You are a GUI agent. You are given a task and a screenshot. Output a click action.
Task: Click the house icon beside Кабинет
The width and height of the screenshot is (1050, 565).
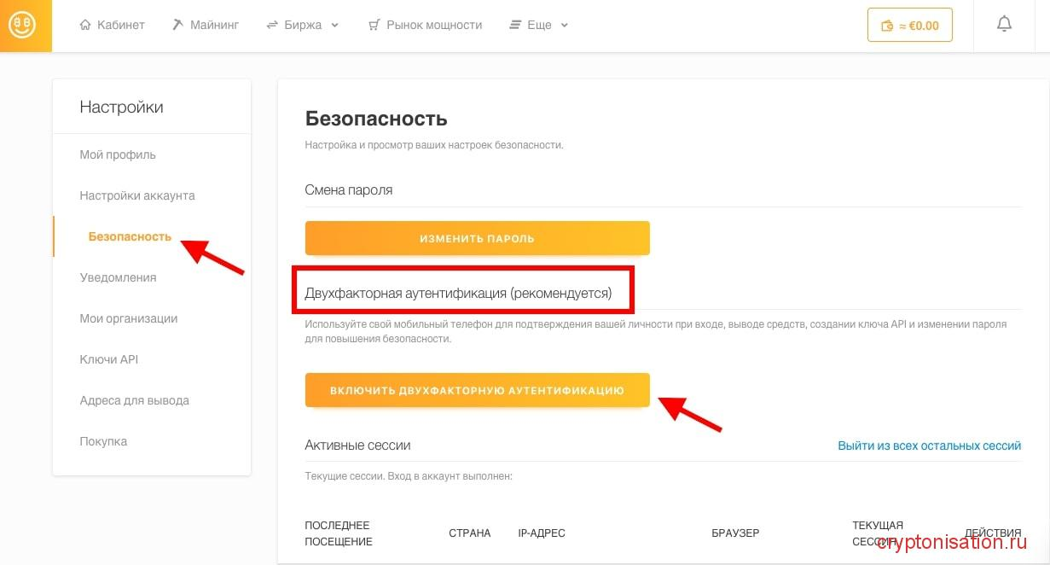tap(85, 25)
